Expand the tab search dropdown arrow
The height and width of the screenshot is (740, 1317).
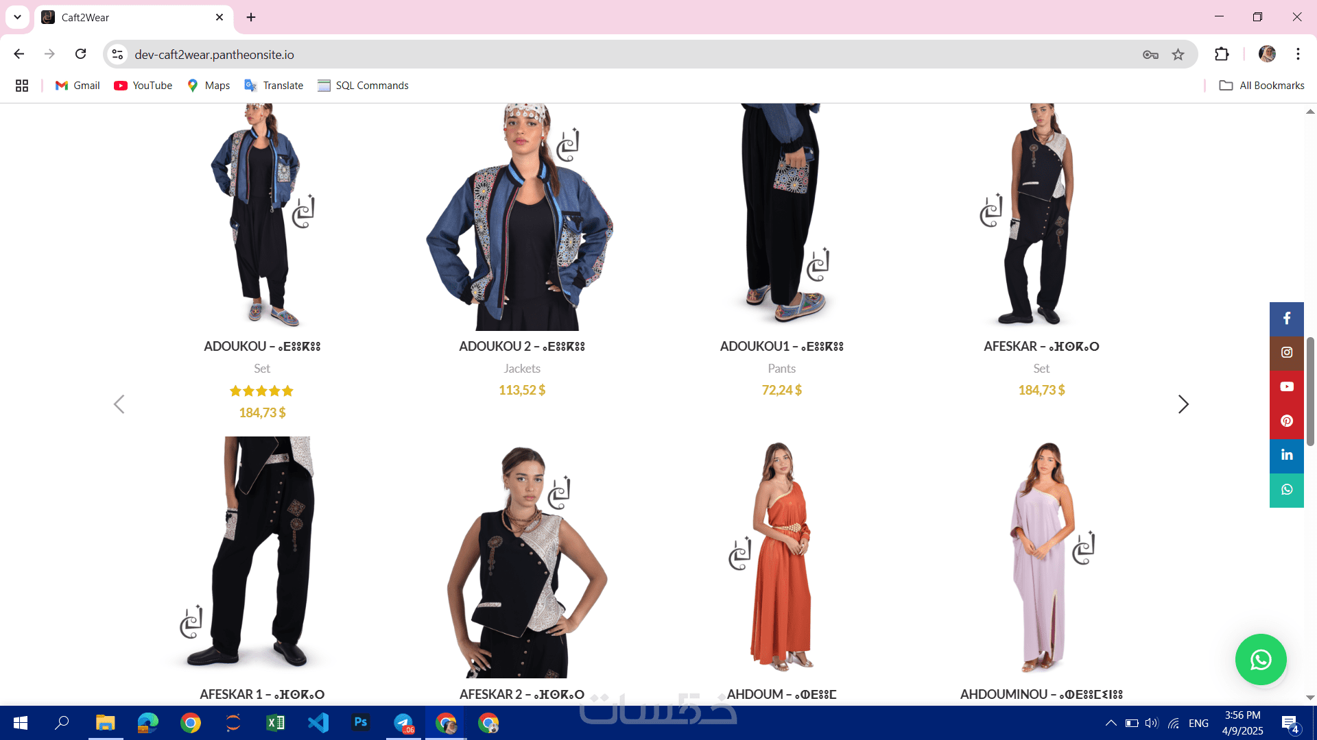tap(17, 17)
